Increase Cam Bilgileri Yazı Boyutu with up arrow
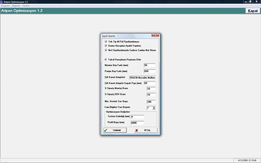The height and width of the screenshot is (163, 261). (154, 107)
